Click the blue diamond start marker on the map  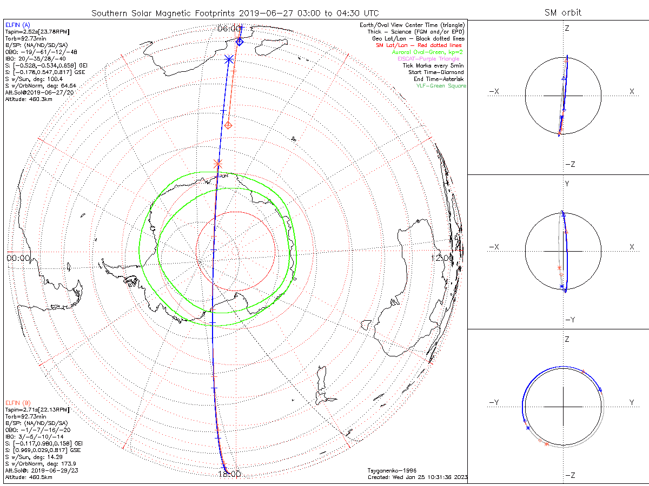240,42
